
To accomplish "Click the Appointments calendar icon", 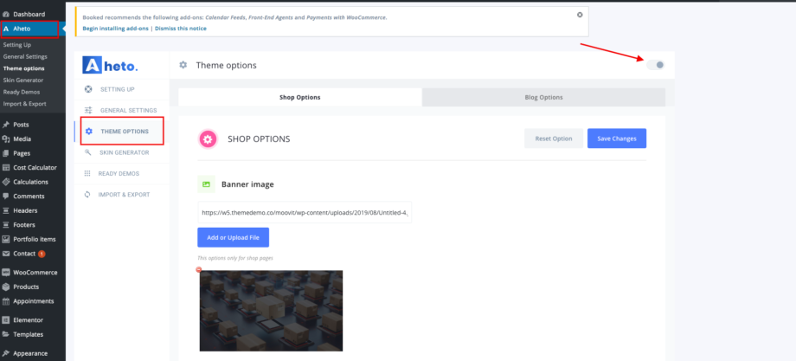I will point(6,301).
